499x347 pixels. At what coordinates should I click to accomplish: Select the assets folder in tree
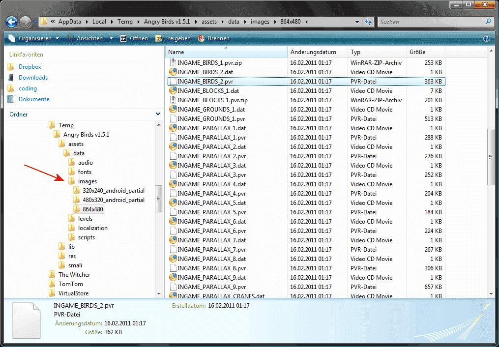[76, 144]
